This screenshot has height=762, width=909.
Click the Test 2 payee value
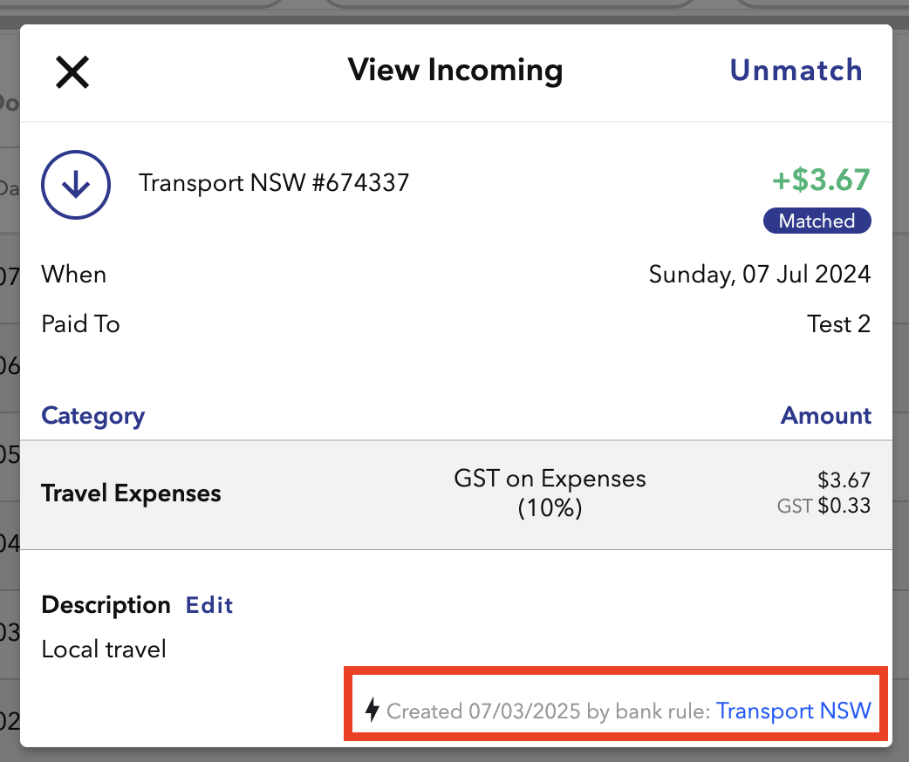point(838,324)
